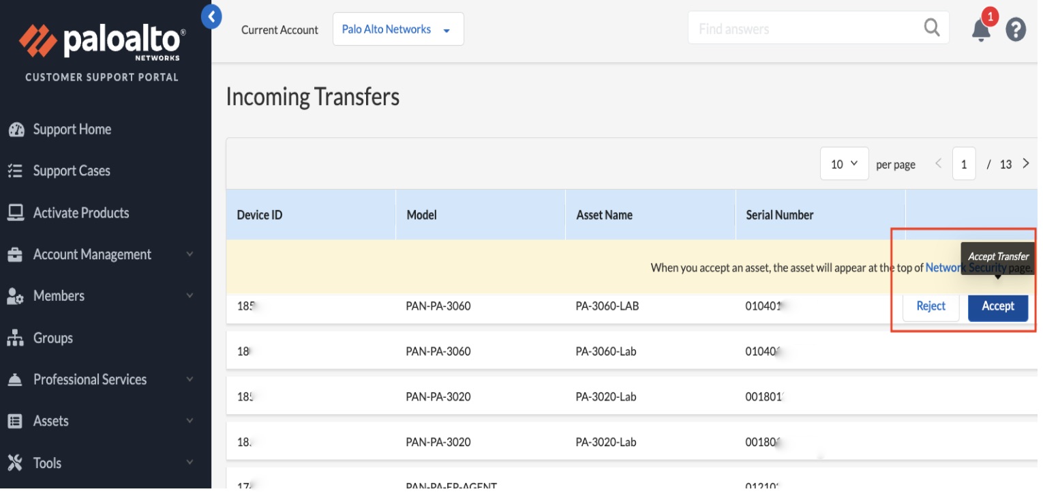
Task: Click the search magnifier icon
Action: 931,27
